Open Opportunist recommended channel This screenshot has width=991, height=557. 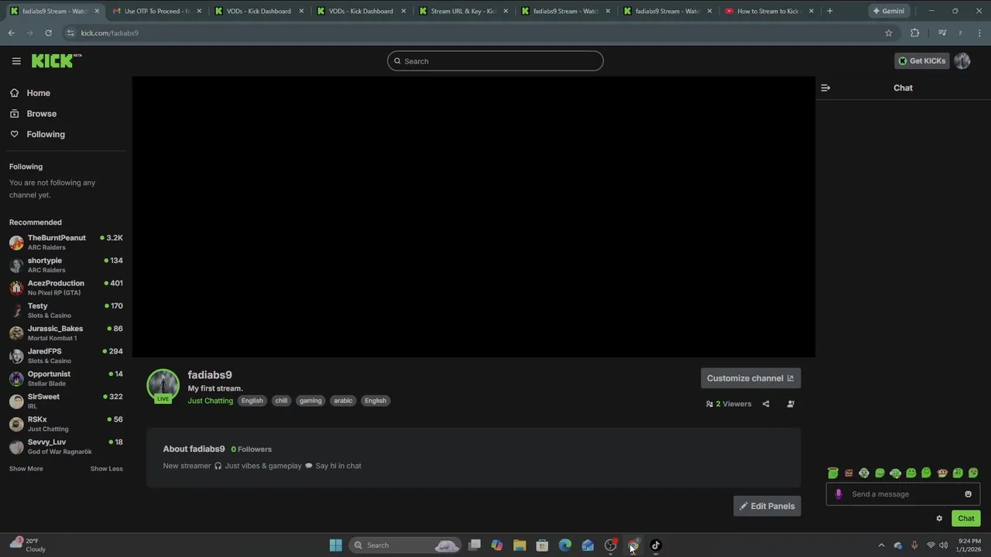(66, 378)
